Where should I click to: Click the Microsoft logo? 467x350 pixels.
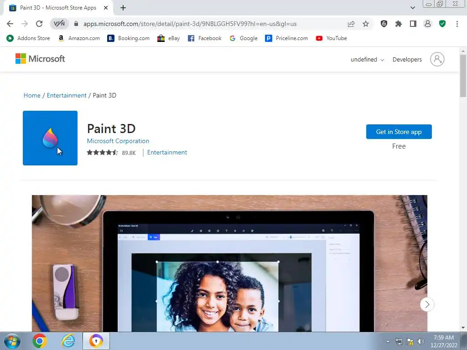(40, 59)
